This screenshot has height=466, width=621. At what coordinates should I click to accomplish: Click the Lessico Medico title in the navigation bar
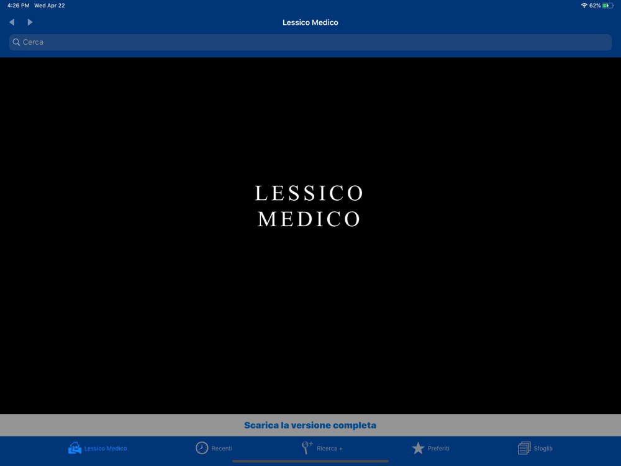310,22
